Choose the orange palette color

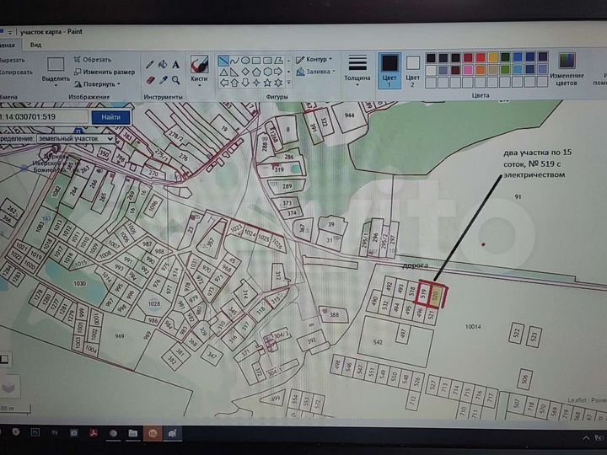[x=481, y=70]
